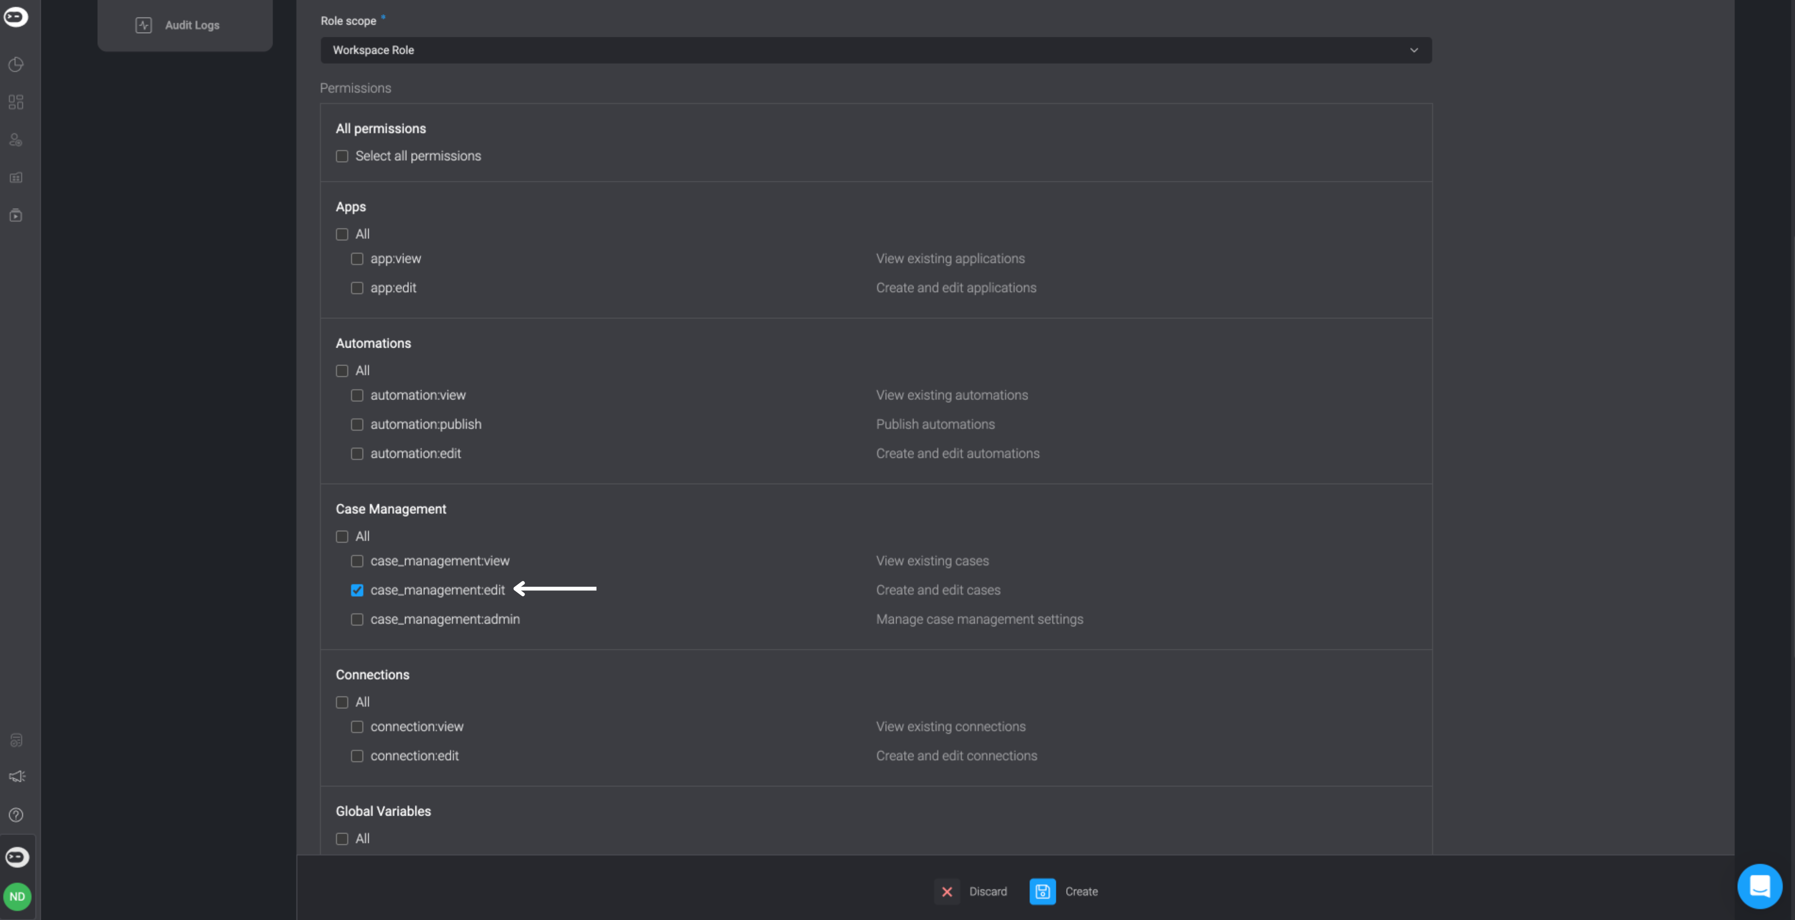The height and width of the screenshot is (920, 1795).
Task: Enable the automation:publish permission
Action: (357, 424)
